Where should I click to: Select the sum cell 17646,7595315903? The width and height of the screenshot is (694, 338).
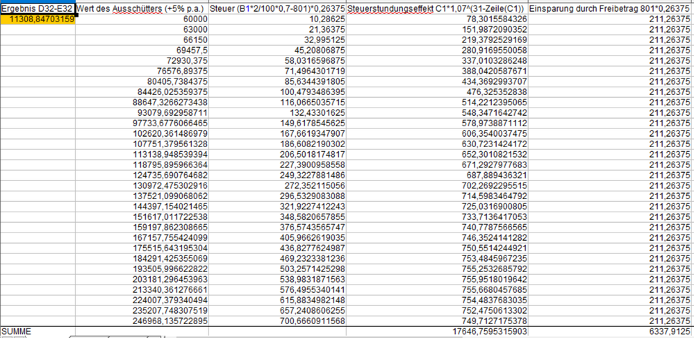click(436, 332)
